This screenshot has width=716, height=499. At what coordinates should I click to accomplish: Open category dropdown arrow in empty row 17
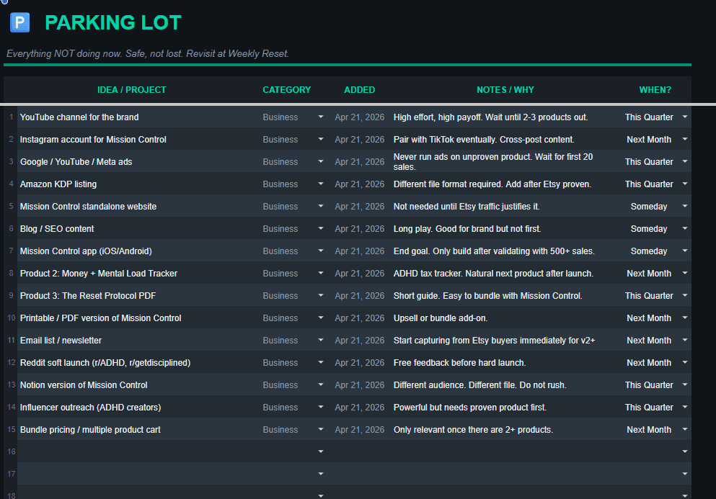pyautogui.click(x=321, y=474)
